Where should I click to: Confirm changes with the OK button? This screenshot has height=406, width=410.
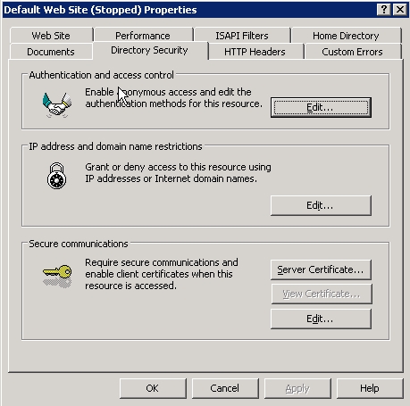click(x=153, y=388)
